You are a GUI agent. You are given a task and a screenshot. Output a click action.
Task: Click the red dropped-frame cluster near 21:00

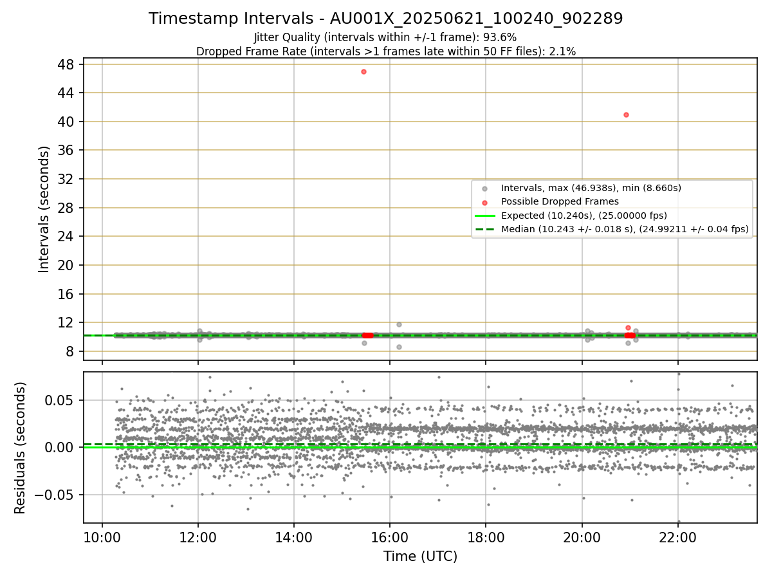tap(630, 335)
